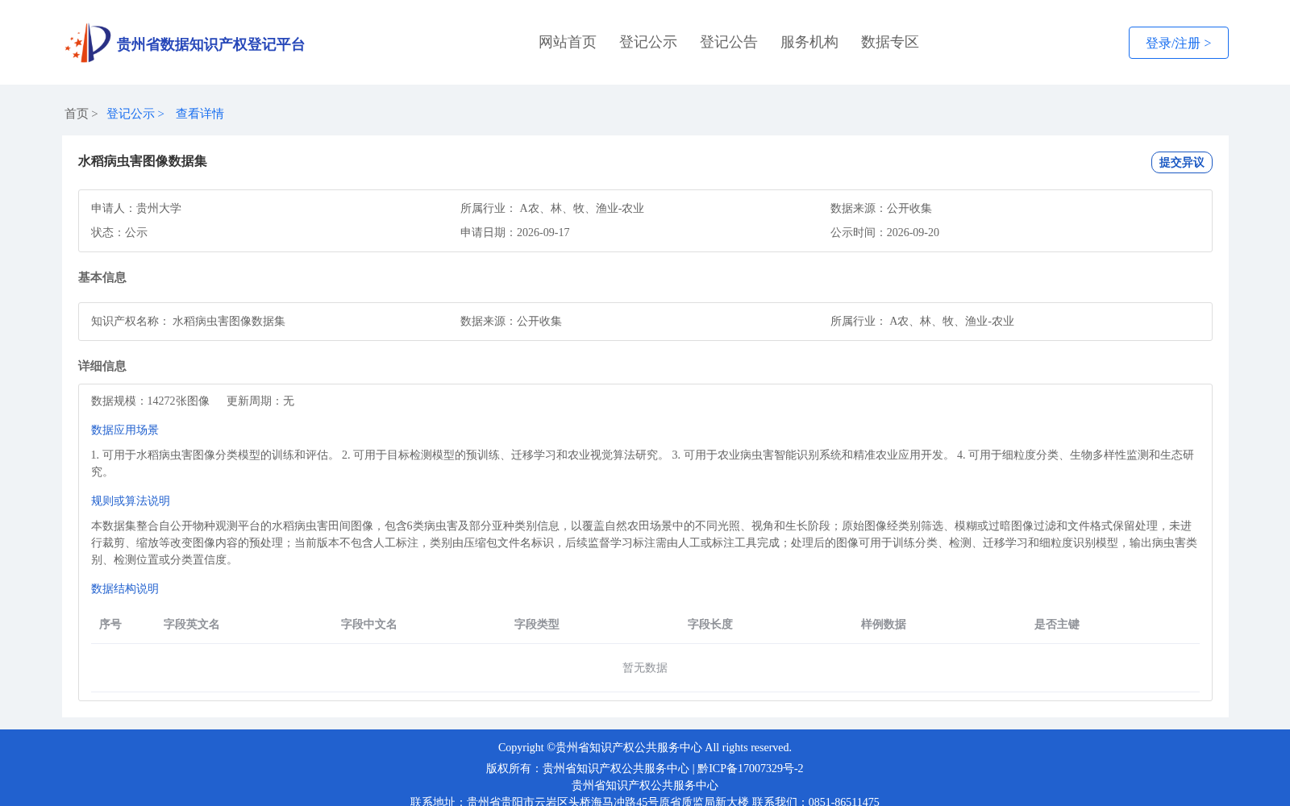The width and height of the screenshot is (1290, 806).
Task: Click the 登录/注册 button
Action: tap(1179, 43)
